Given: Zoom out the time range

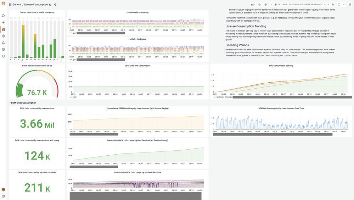Looking at the screenshot, I should (333, 5).
